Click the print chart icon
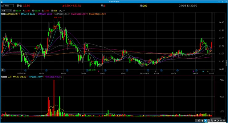 [199, 121]
